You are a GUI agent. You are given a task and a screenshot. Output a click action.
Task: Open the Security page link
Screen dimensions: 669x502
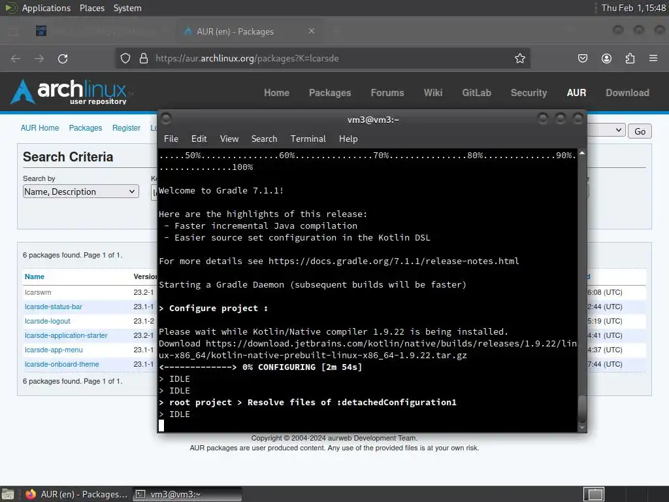click(x=529, y=93)
